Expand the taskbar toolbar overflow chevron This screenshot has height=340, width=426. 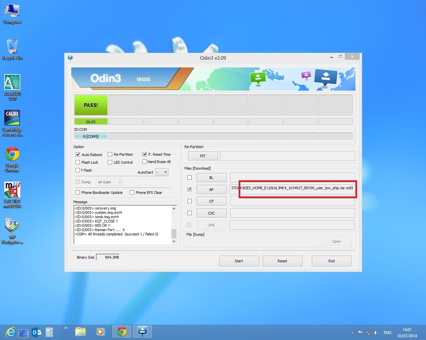66,328
